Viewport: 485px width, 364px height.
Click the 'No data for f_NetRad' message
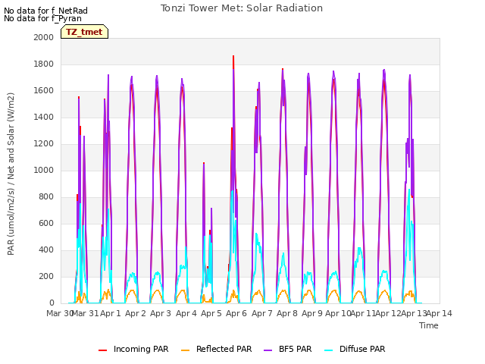tap(45, 11)
